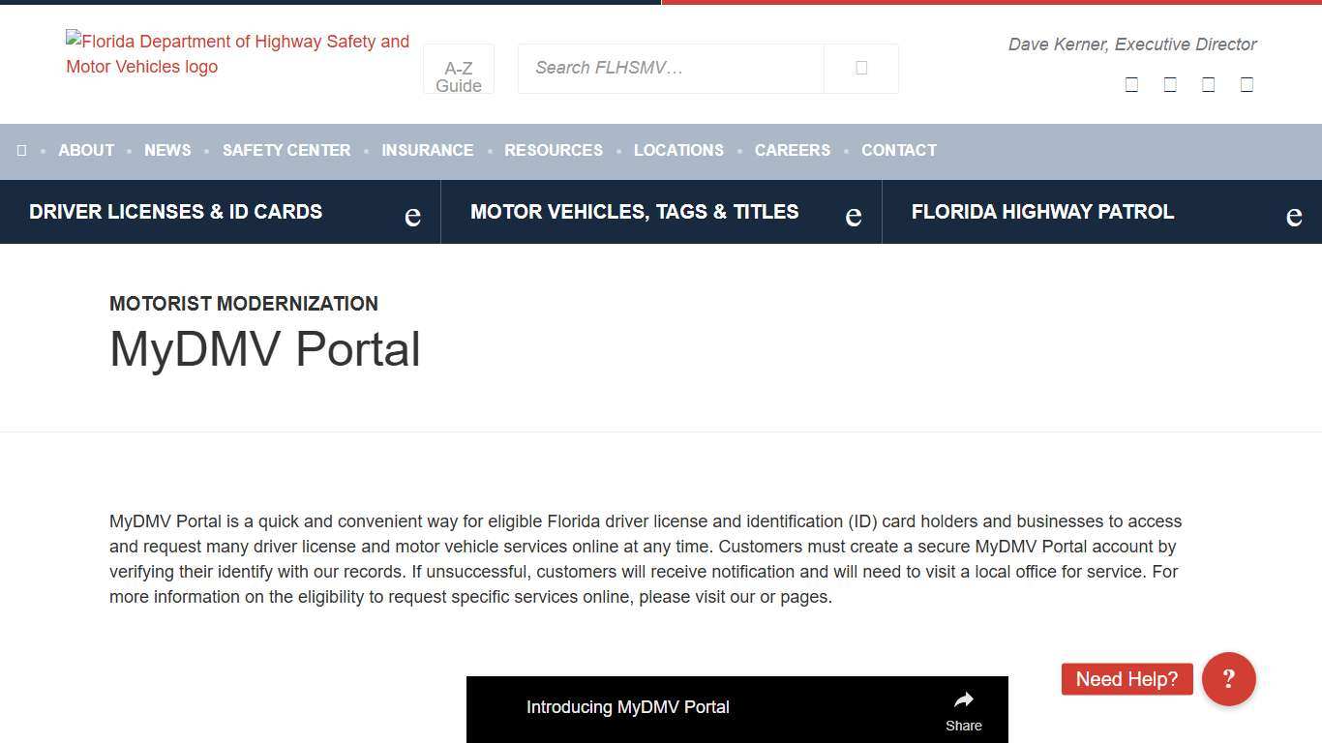The height and width of the screenshot is (743, 1322).
Task: Open the FLHSMV home page via logo
Action: pos(237,54)
